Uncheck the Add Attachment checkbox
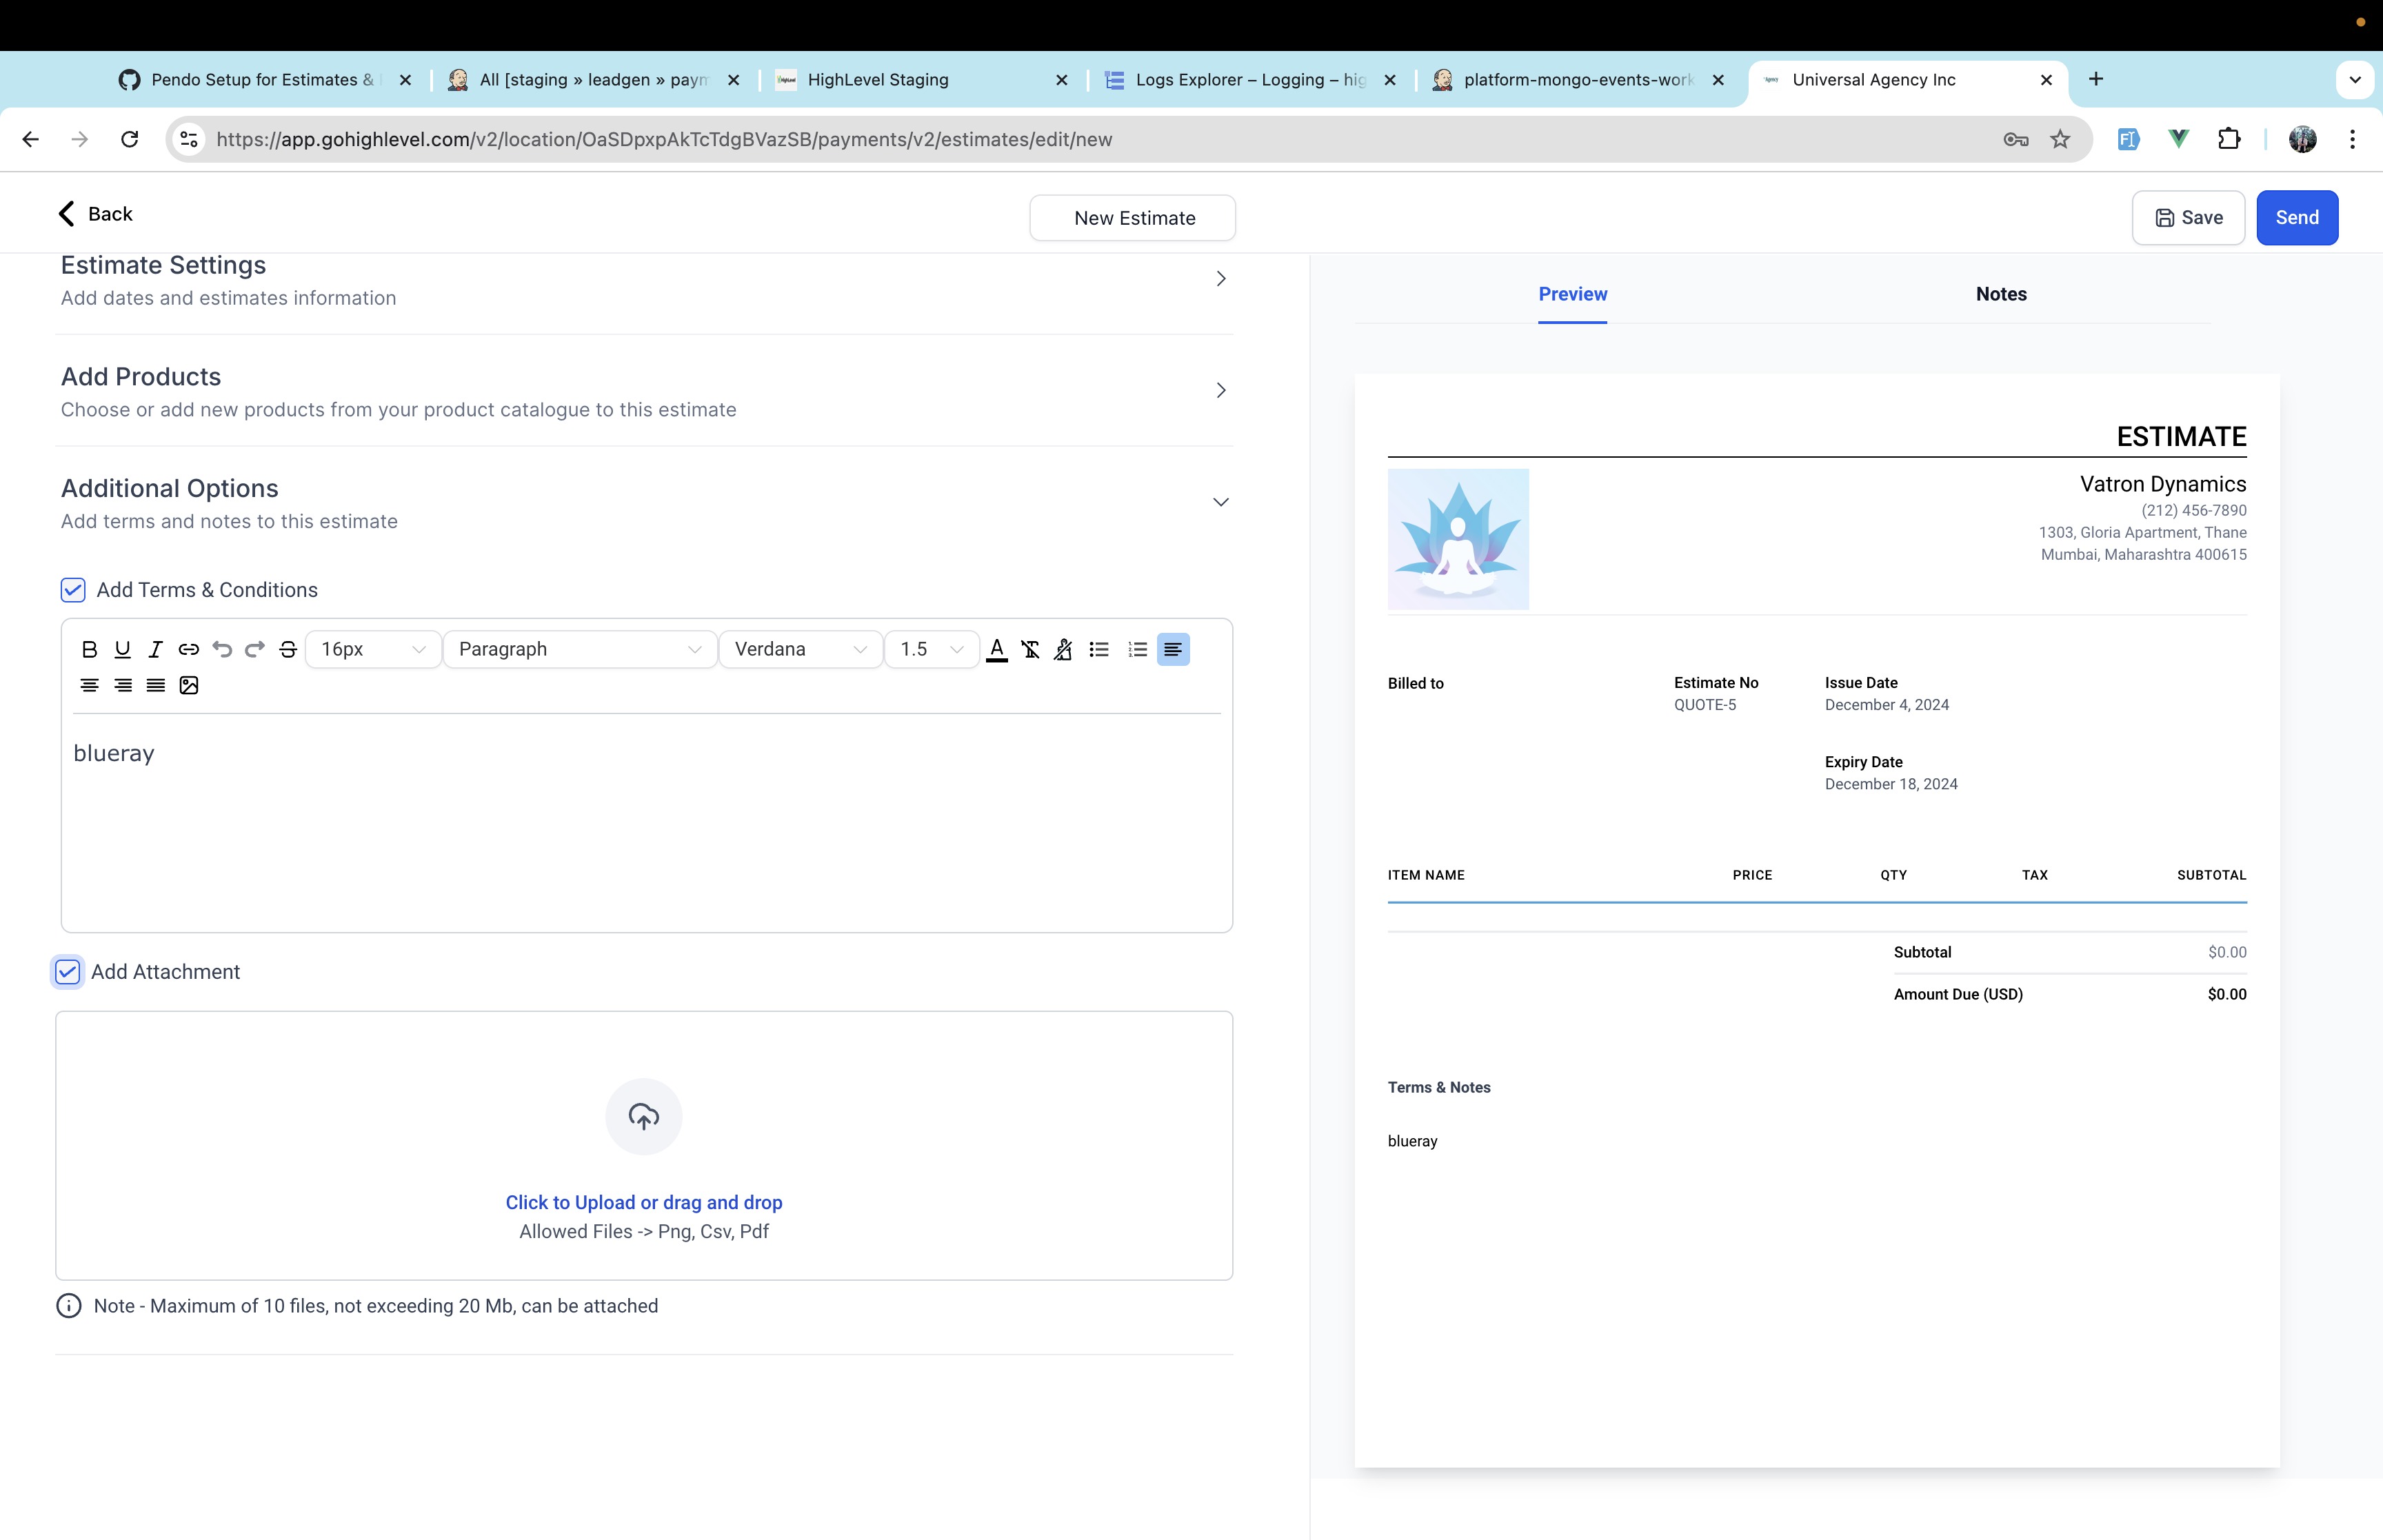 coord(67,972)
